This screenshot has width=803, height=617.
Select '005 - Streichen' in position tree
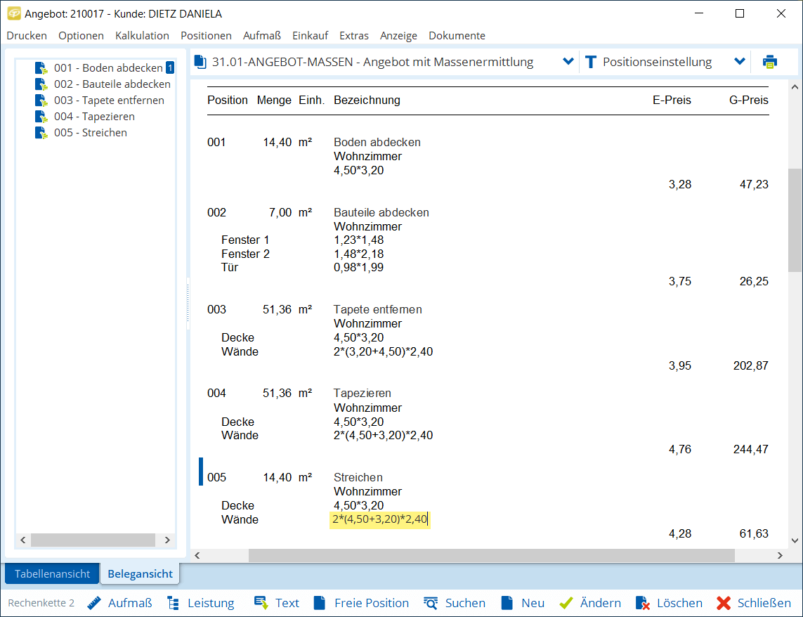pyautogui.click(x=90, y=133)
